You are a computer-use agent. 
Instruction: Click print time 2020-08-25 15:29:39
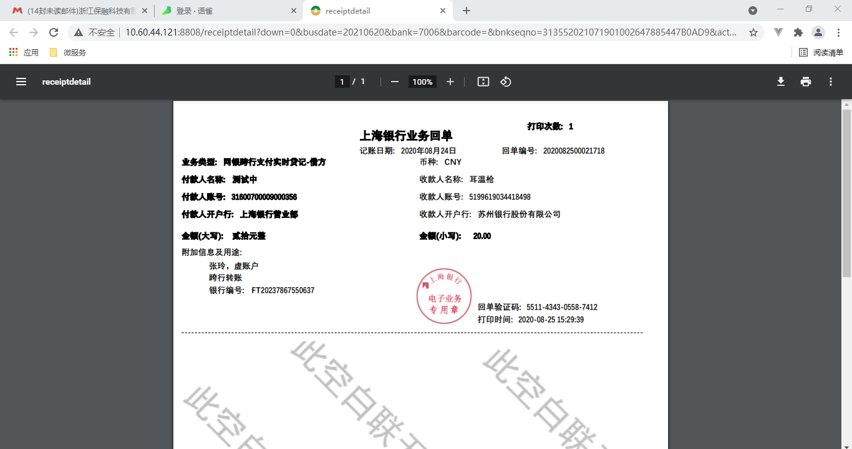(x=551, y=319)
